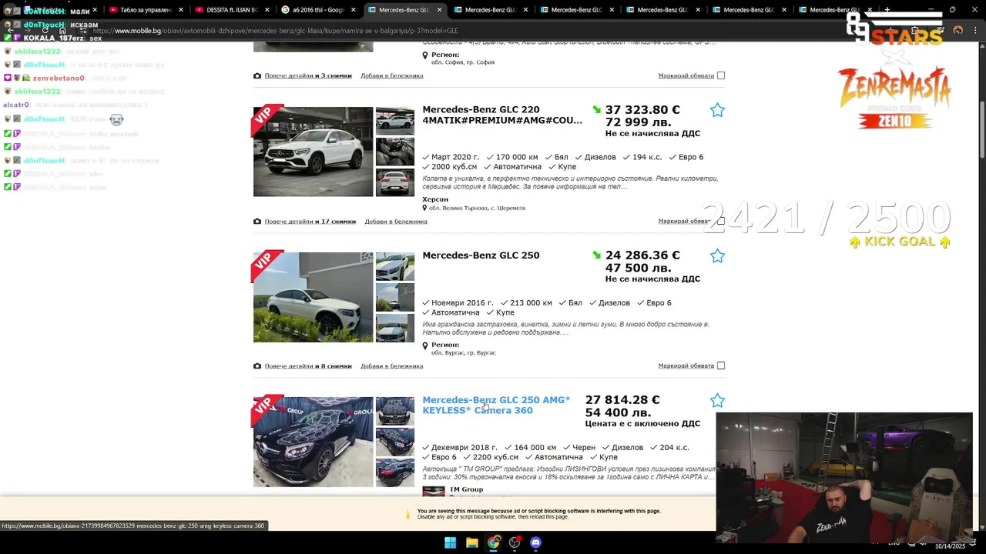This screenshot has width=986, height=554.
Task: Close the active Mercedes-Benz GLC tab
Action: click(x=440, y=10)
